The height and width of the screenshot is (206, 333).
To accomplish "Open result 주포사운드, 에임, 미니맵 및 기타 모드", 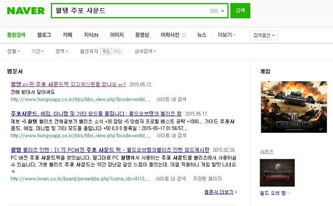I will [96, 114].
